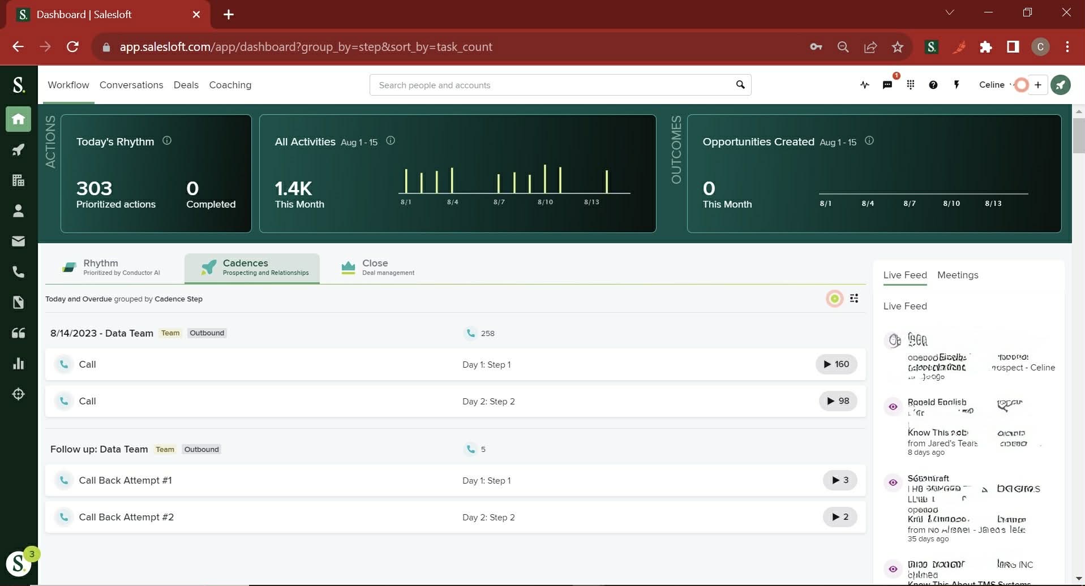Run the 3 Call Back Attempt #1 tasks
Screen dimensions: 1085x586
pyautogui.click(x=840, y=480)
